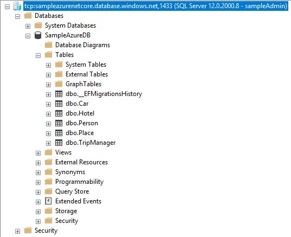Expand the Storage node

click(38, 212)
